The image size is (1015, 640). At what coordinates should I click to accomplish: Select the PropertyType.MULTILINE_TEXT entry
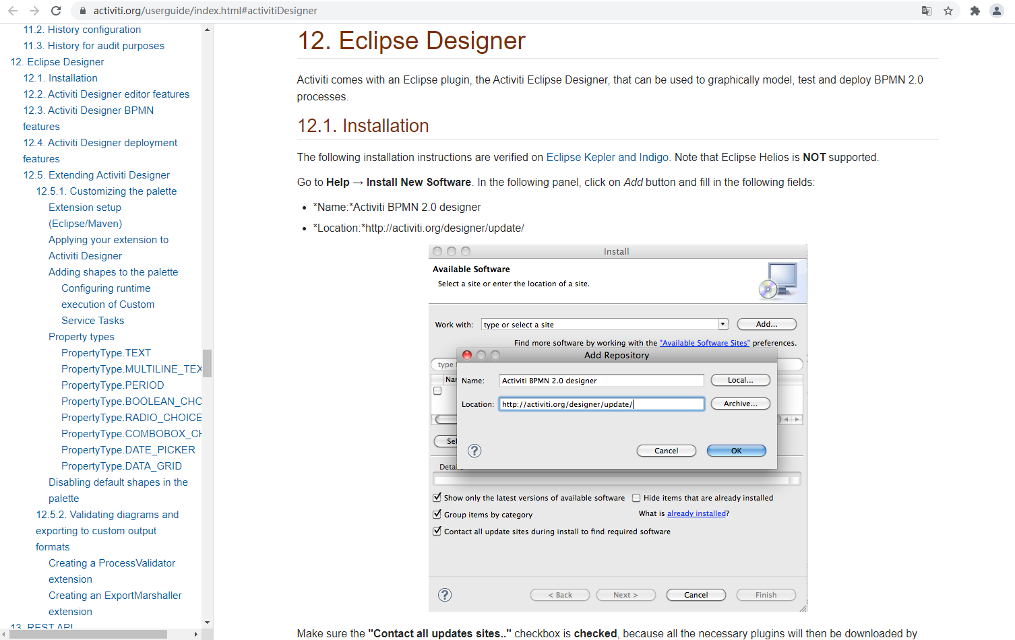131,369
